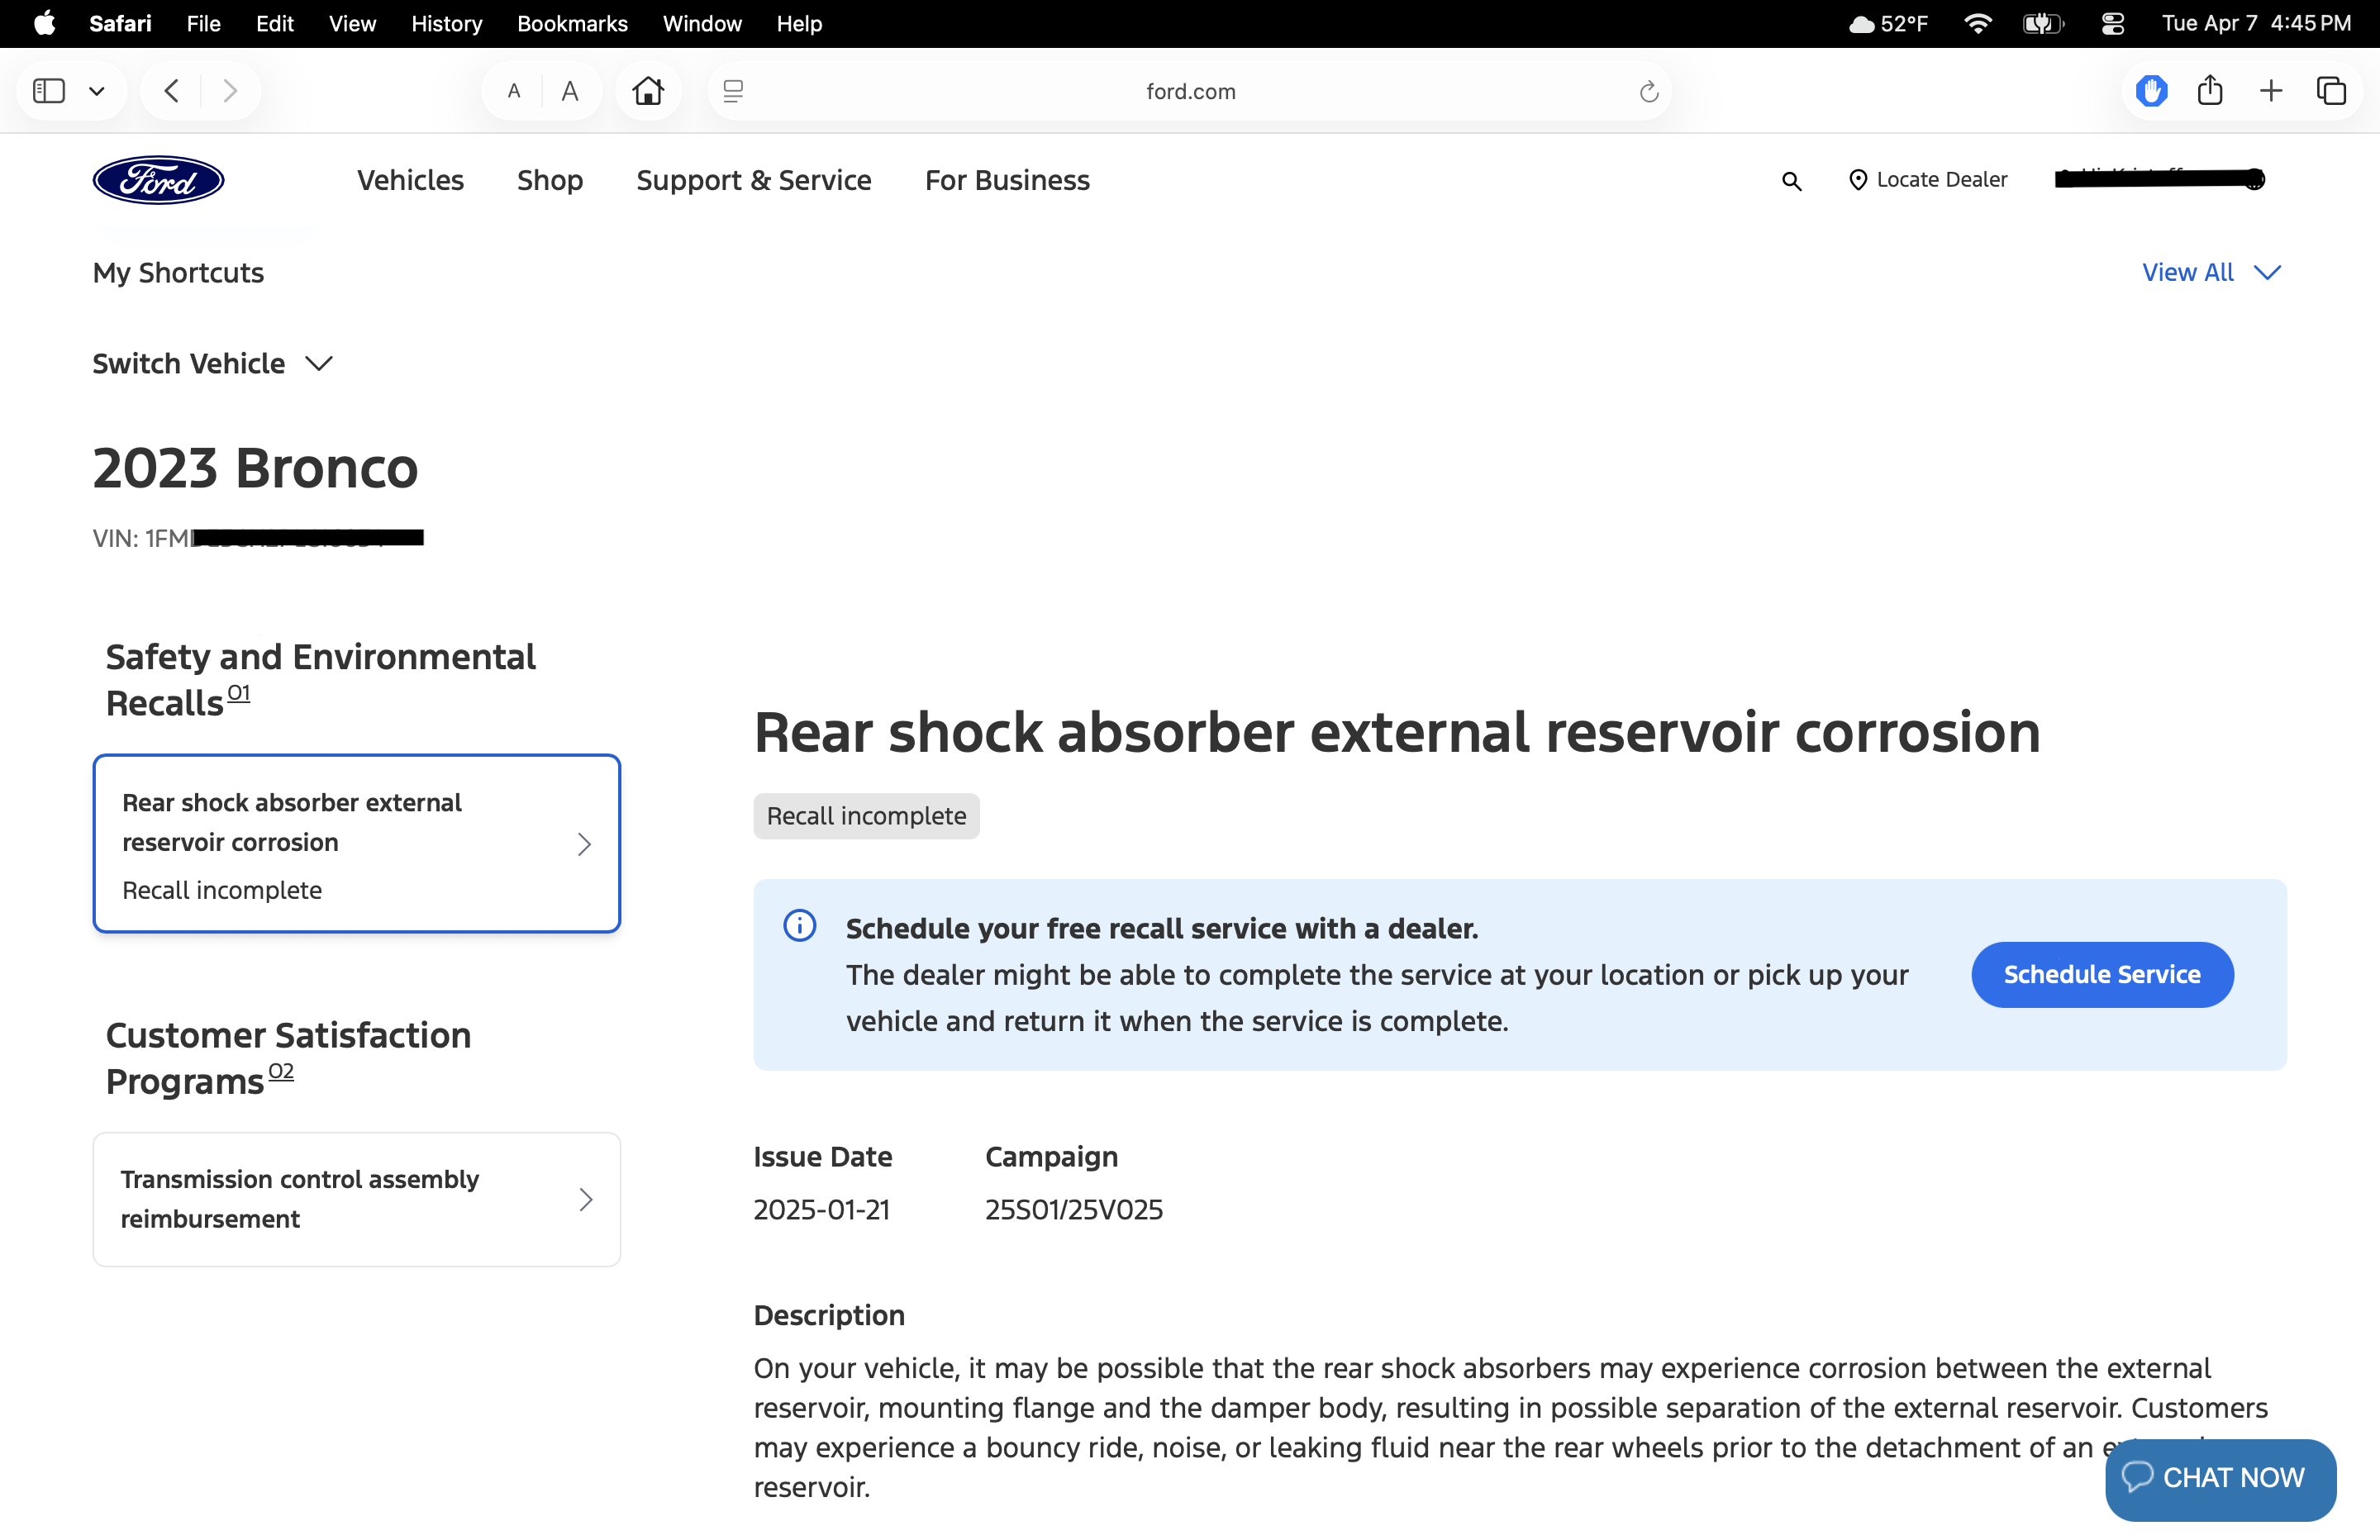Click the Schedule Service button
Screen dimensions: 2380x1540
pyautogui.click(x=2102, y=974)
